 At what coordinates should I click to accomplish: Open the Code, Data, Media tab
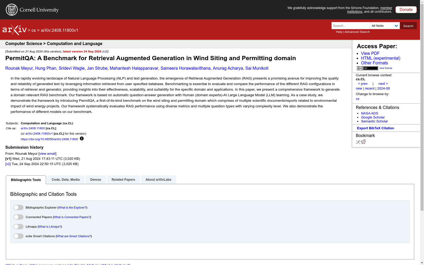[66, 180]
